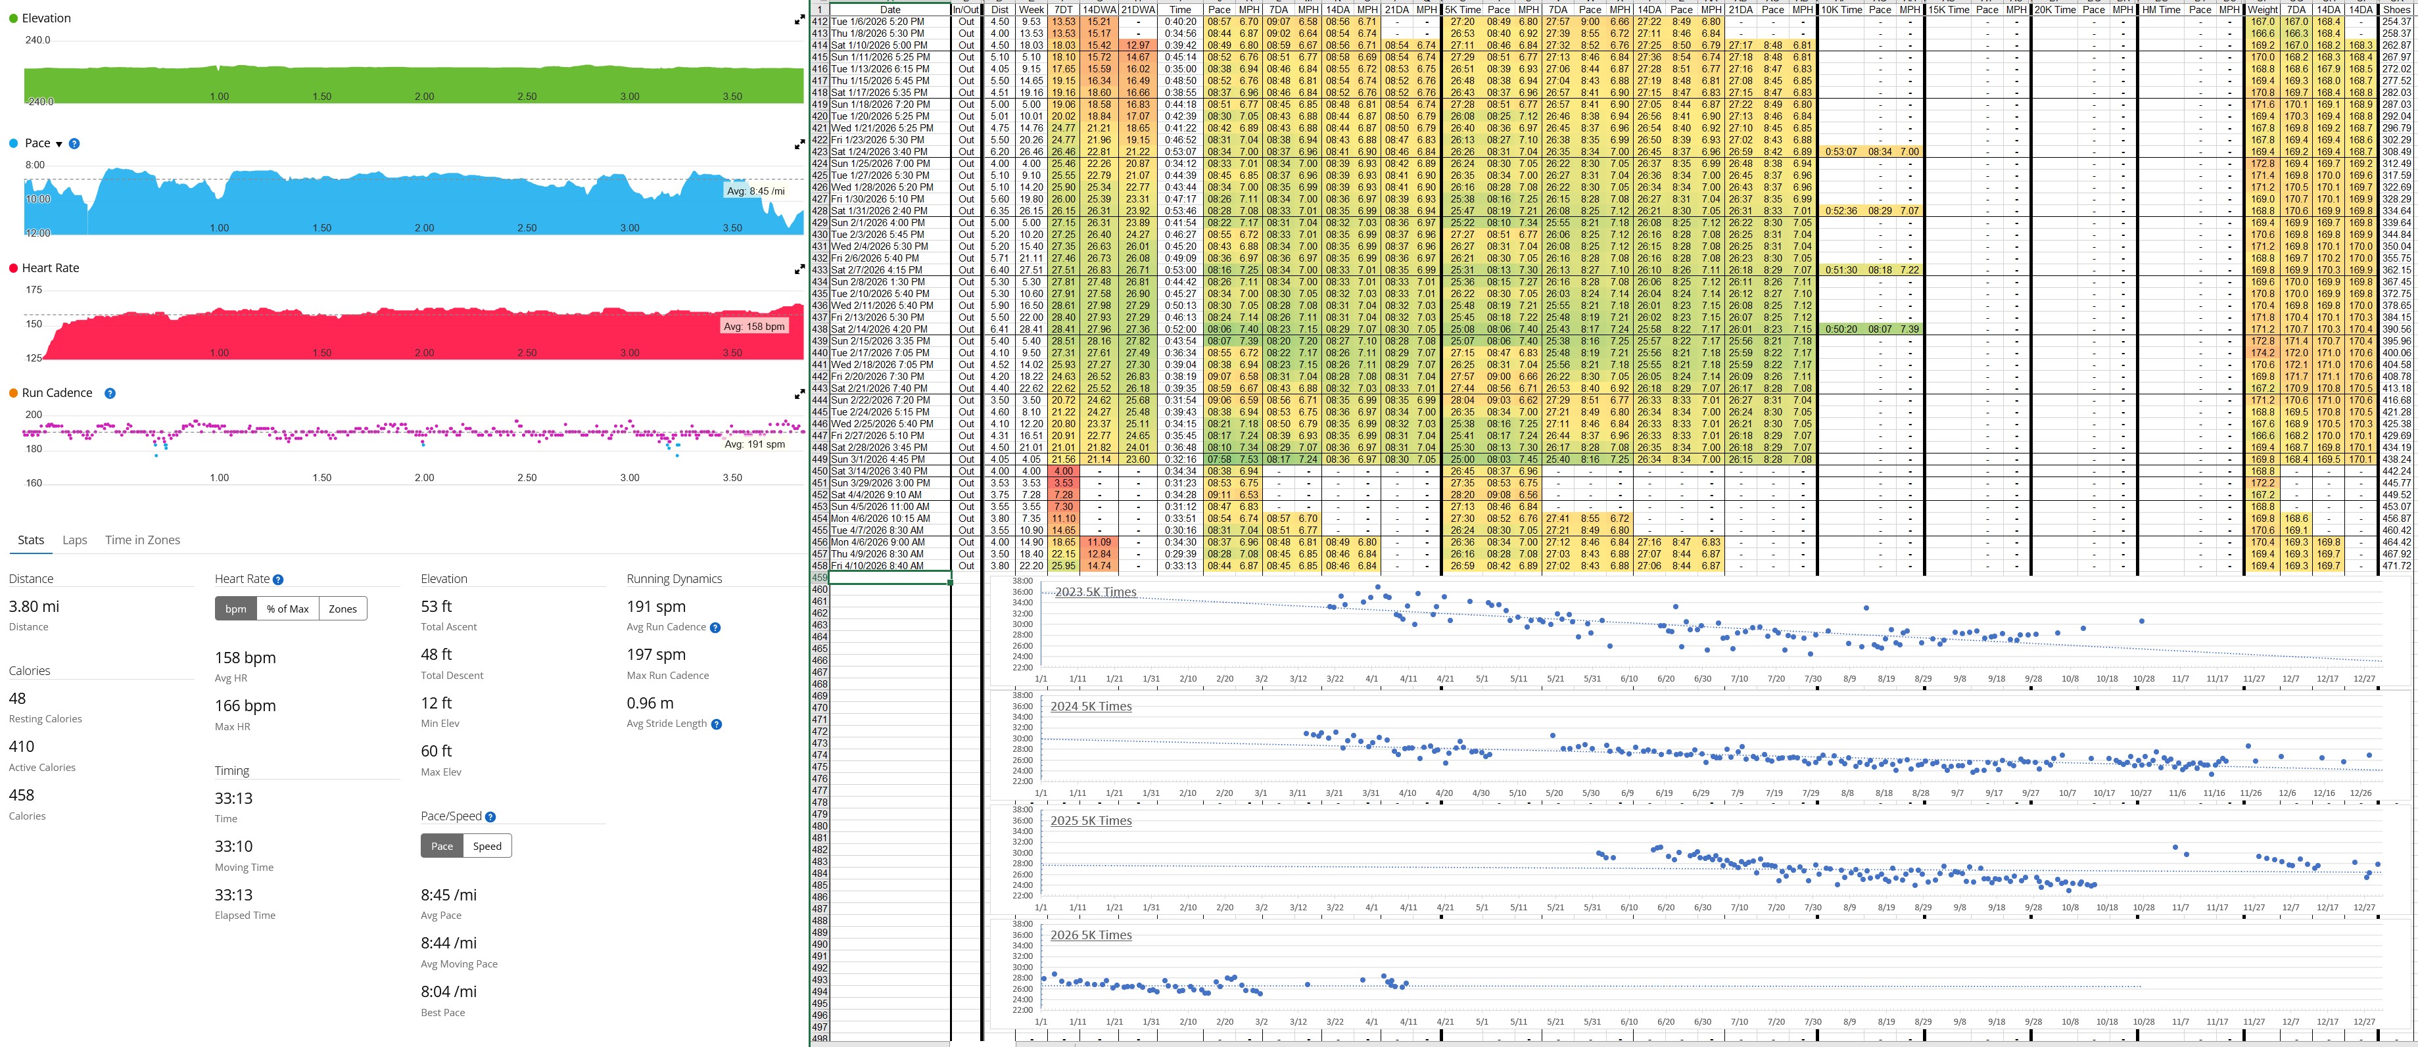Select the empty cell in row 459
Screen dimensions: 2418x1047
click(x=889, y=578)
